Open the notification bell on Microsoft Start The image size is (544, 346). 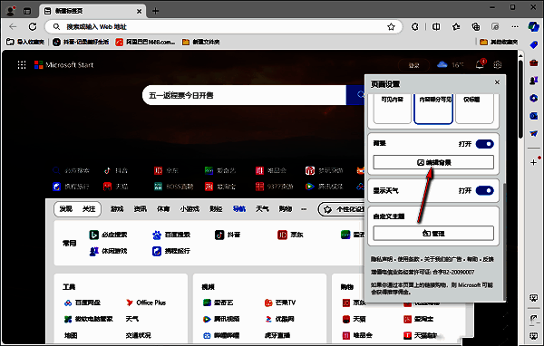tap(480, 64)
